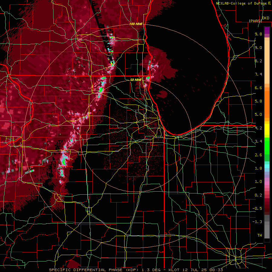272x272 pixels.
Task: Click the 5.0 value on the color scale
Action: pos(258,115)
